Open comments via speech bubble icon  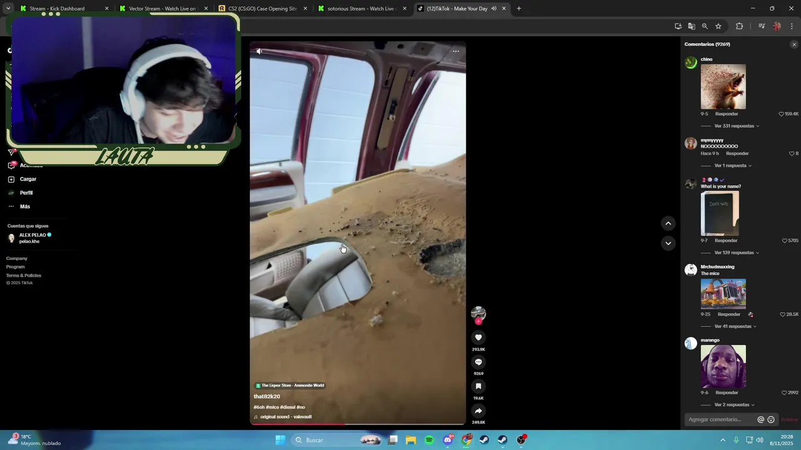tap(478, 362)
